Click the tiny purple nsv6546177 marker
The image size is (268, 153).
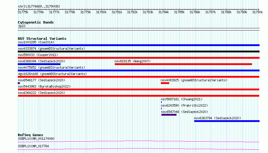(x=19, y=83)
